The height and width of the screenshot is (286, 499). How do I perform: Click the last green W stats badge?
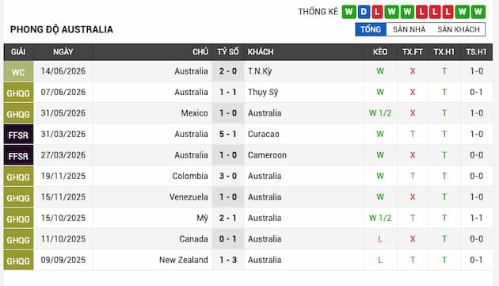click(x=478, y=12)
